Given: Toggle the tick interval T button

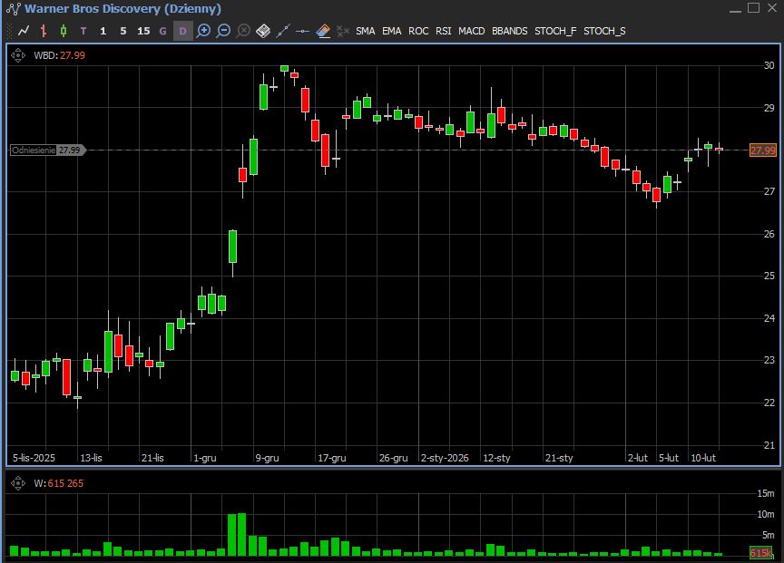Looking at the screenshot, I should [x=83, y=31].
